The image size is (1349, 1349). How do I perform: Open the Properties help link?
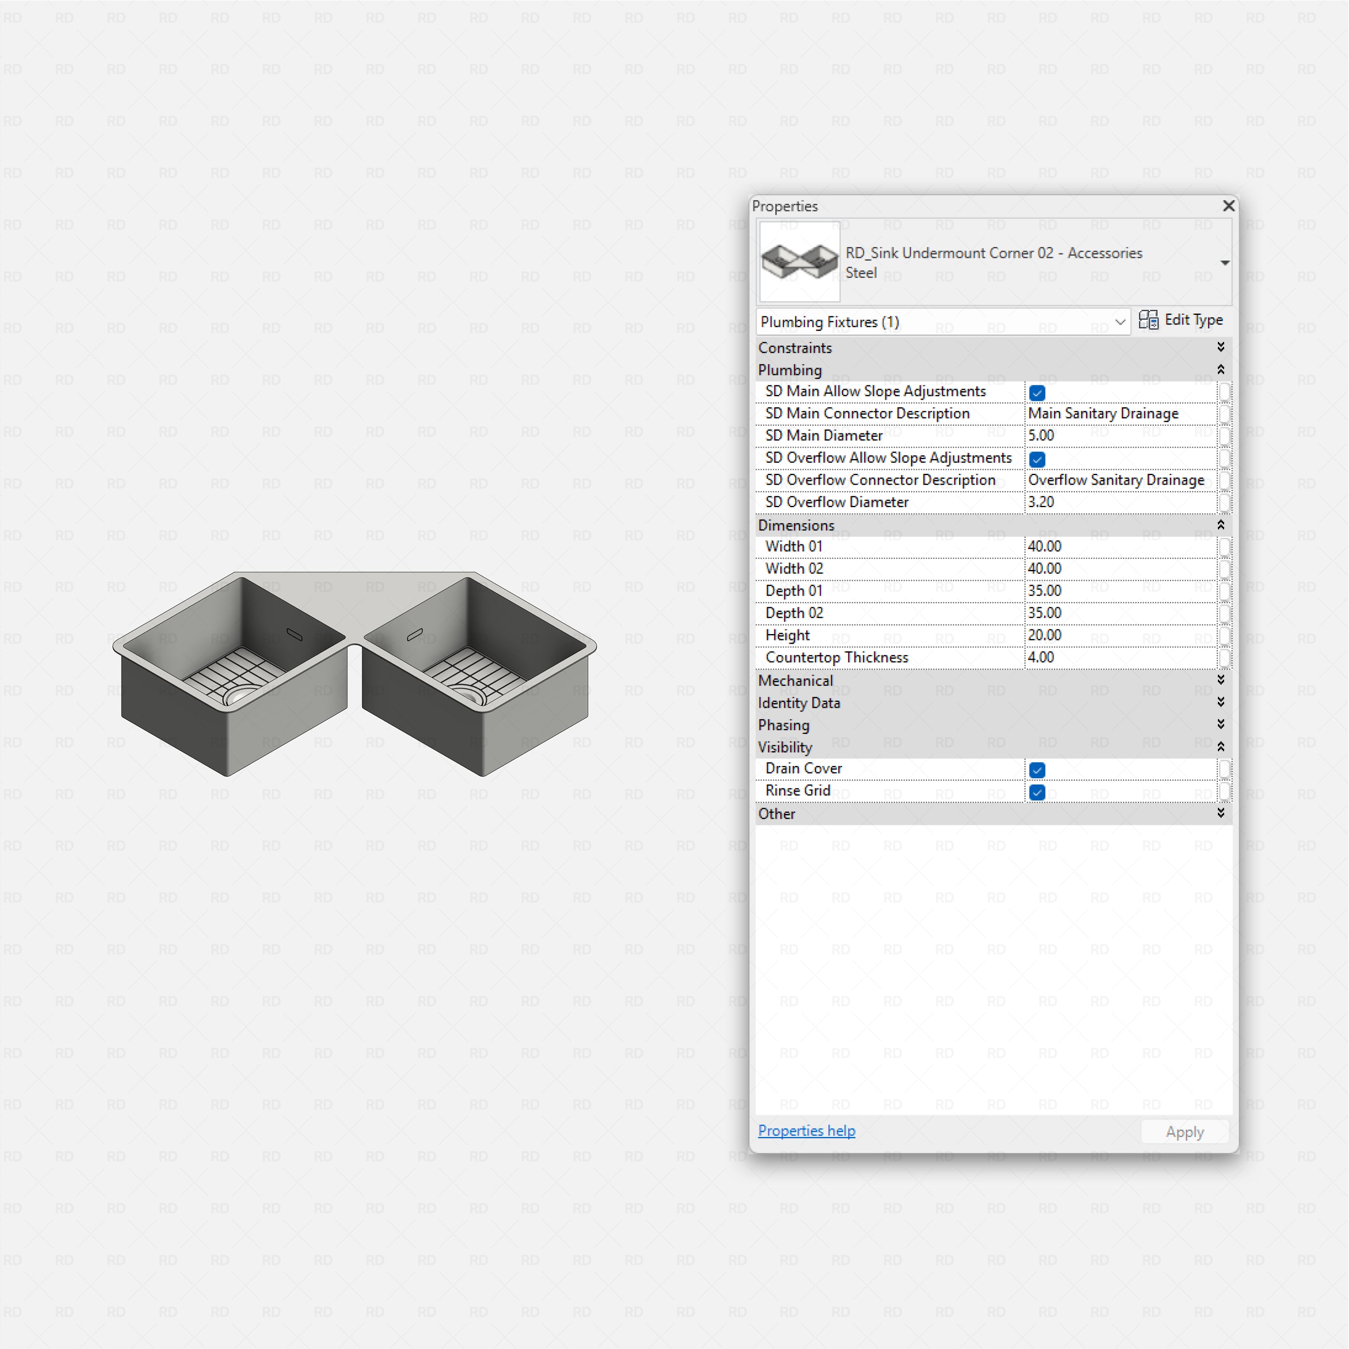[x=806, y=1131]
